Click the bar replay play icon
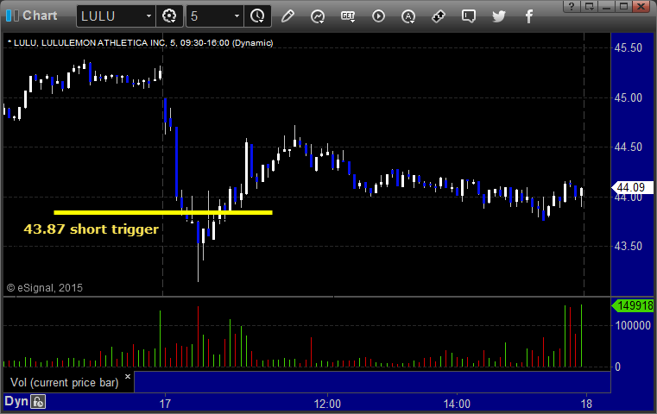The height and width of the screenshot is (414, 657). coord(378,16)
